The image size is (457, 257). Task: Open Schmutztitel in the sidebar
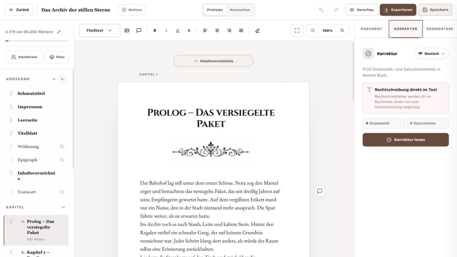coord(31,94)
